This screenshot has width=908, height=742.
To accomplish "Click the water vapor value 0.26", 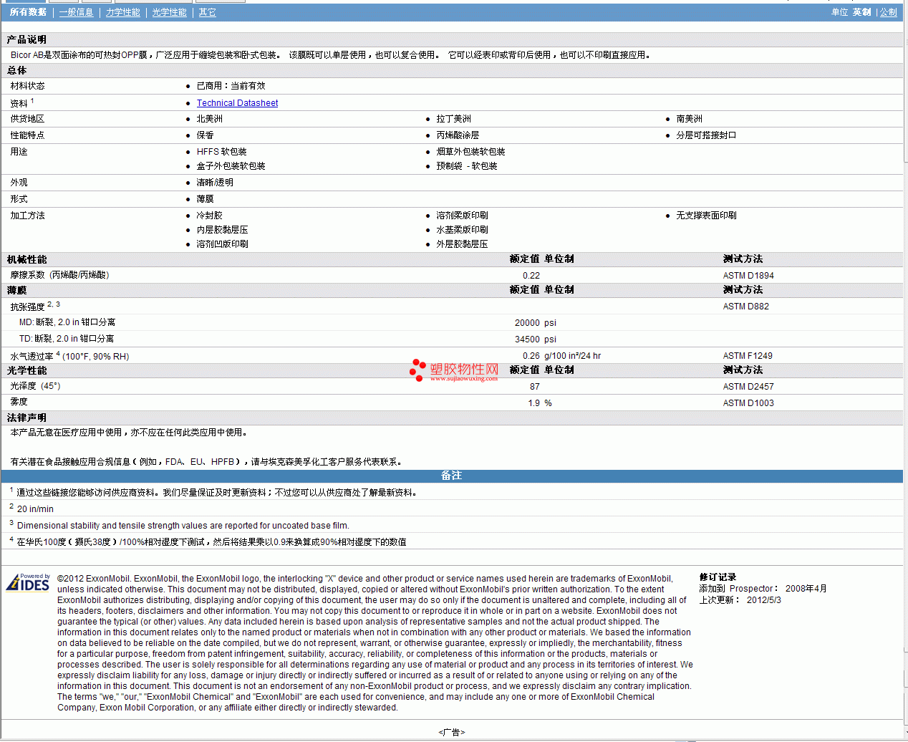I will point(531,356).
